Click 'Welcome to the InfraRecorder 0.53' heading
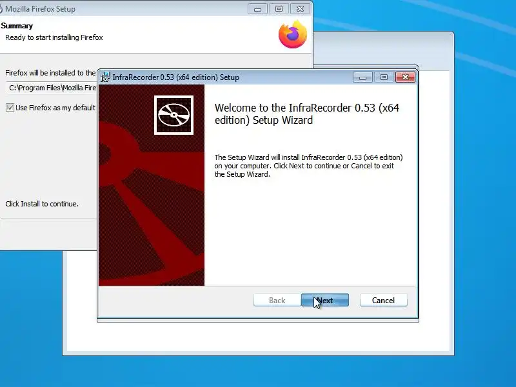This screenshot has height=387, width=516. coord(307,114)
